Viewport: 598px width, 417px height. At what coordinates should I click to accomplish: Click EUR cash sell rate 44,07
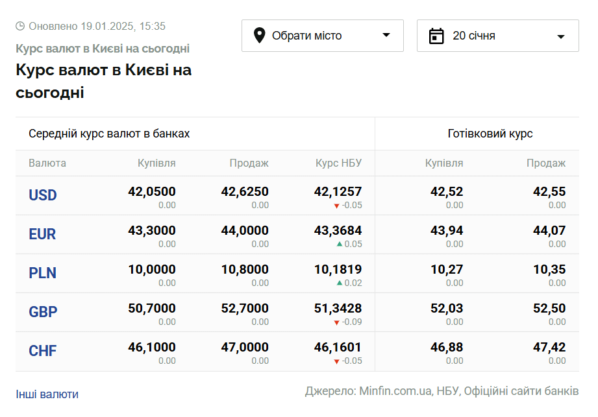tap(549, 230)
